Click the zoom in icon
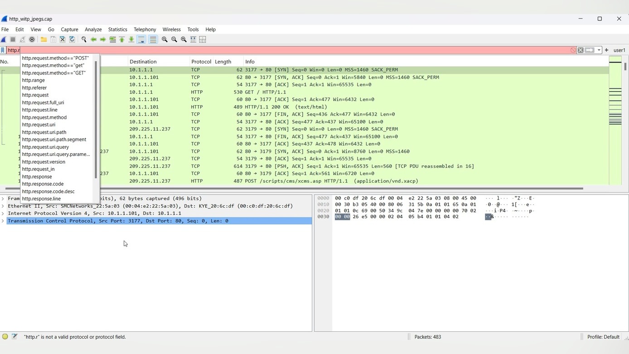The width and height of the screenshot is (629, 354). 165,39
